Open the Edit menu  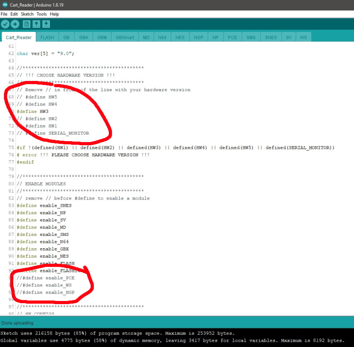pyautogui.click(x=14, y=14)
